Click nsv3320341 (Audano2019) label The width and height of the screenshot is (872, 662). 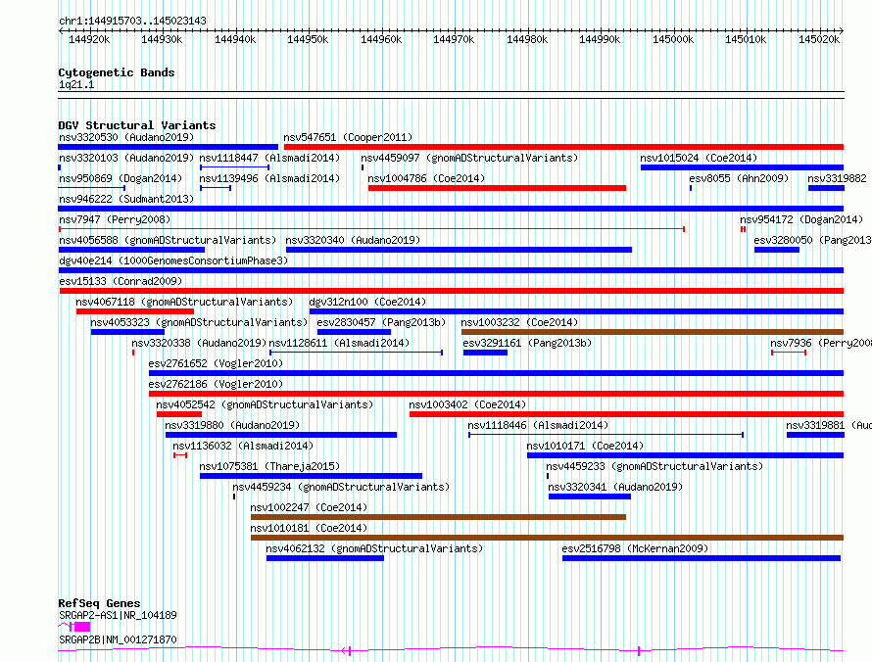click(615, 487)
